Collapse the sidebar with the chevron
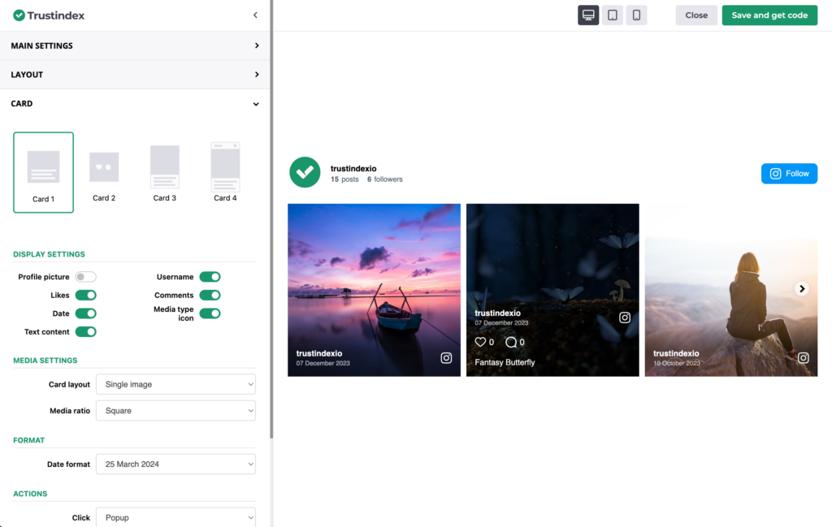This screenshot has height=527, width=832. click(x=254, y=15)
